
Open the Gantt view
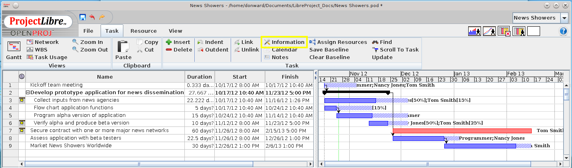14,51
